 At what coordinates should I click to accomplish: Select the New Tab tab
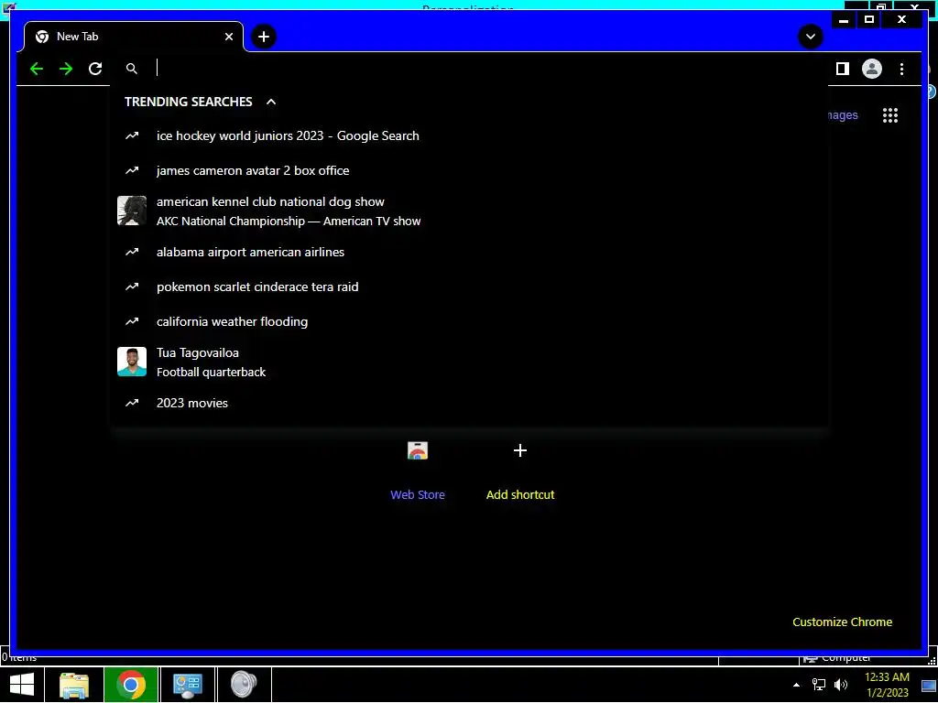coord(134,37)
